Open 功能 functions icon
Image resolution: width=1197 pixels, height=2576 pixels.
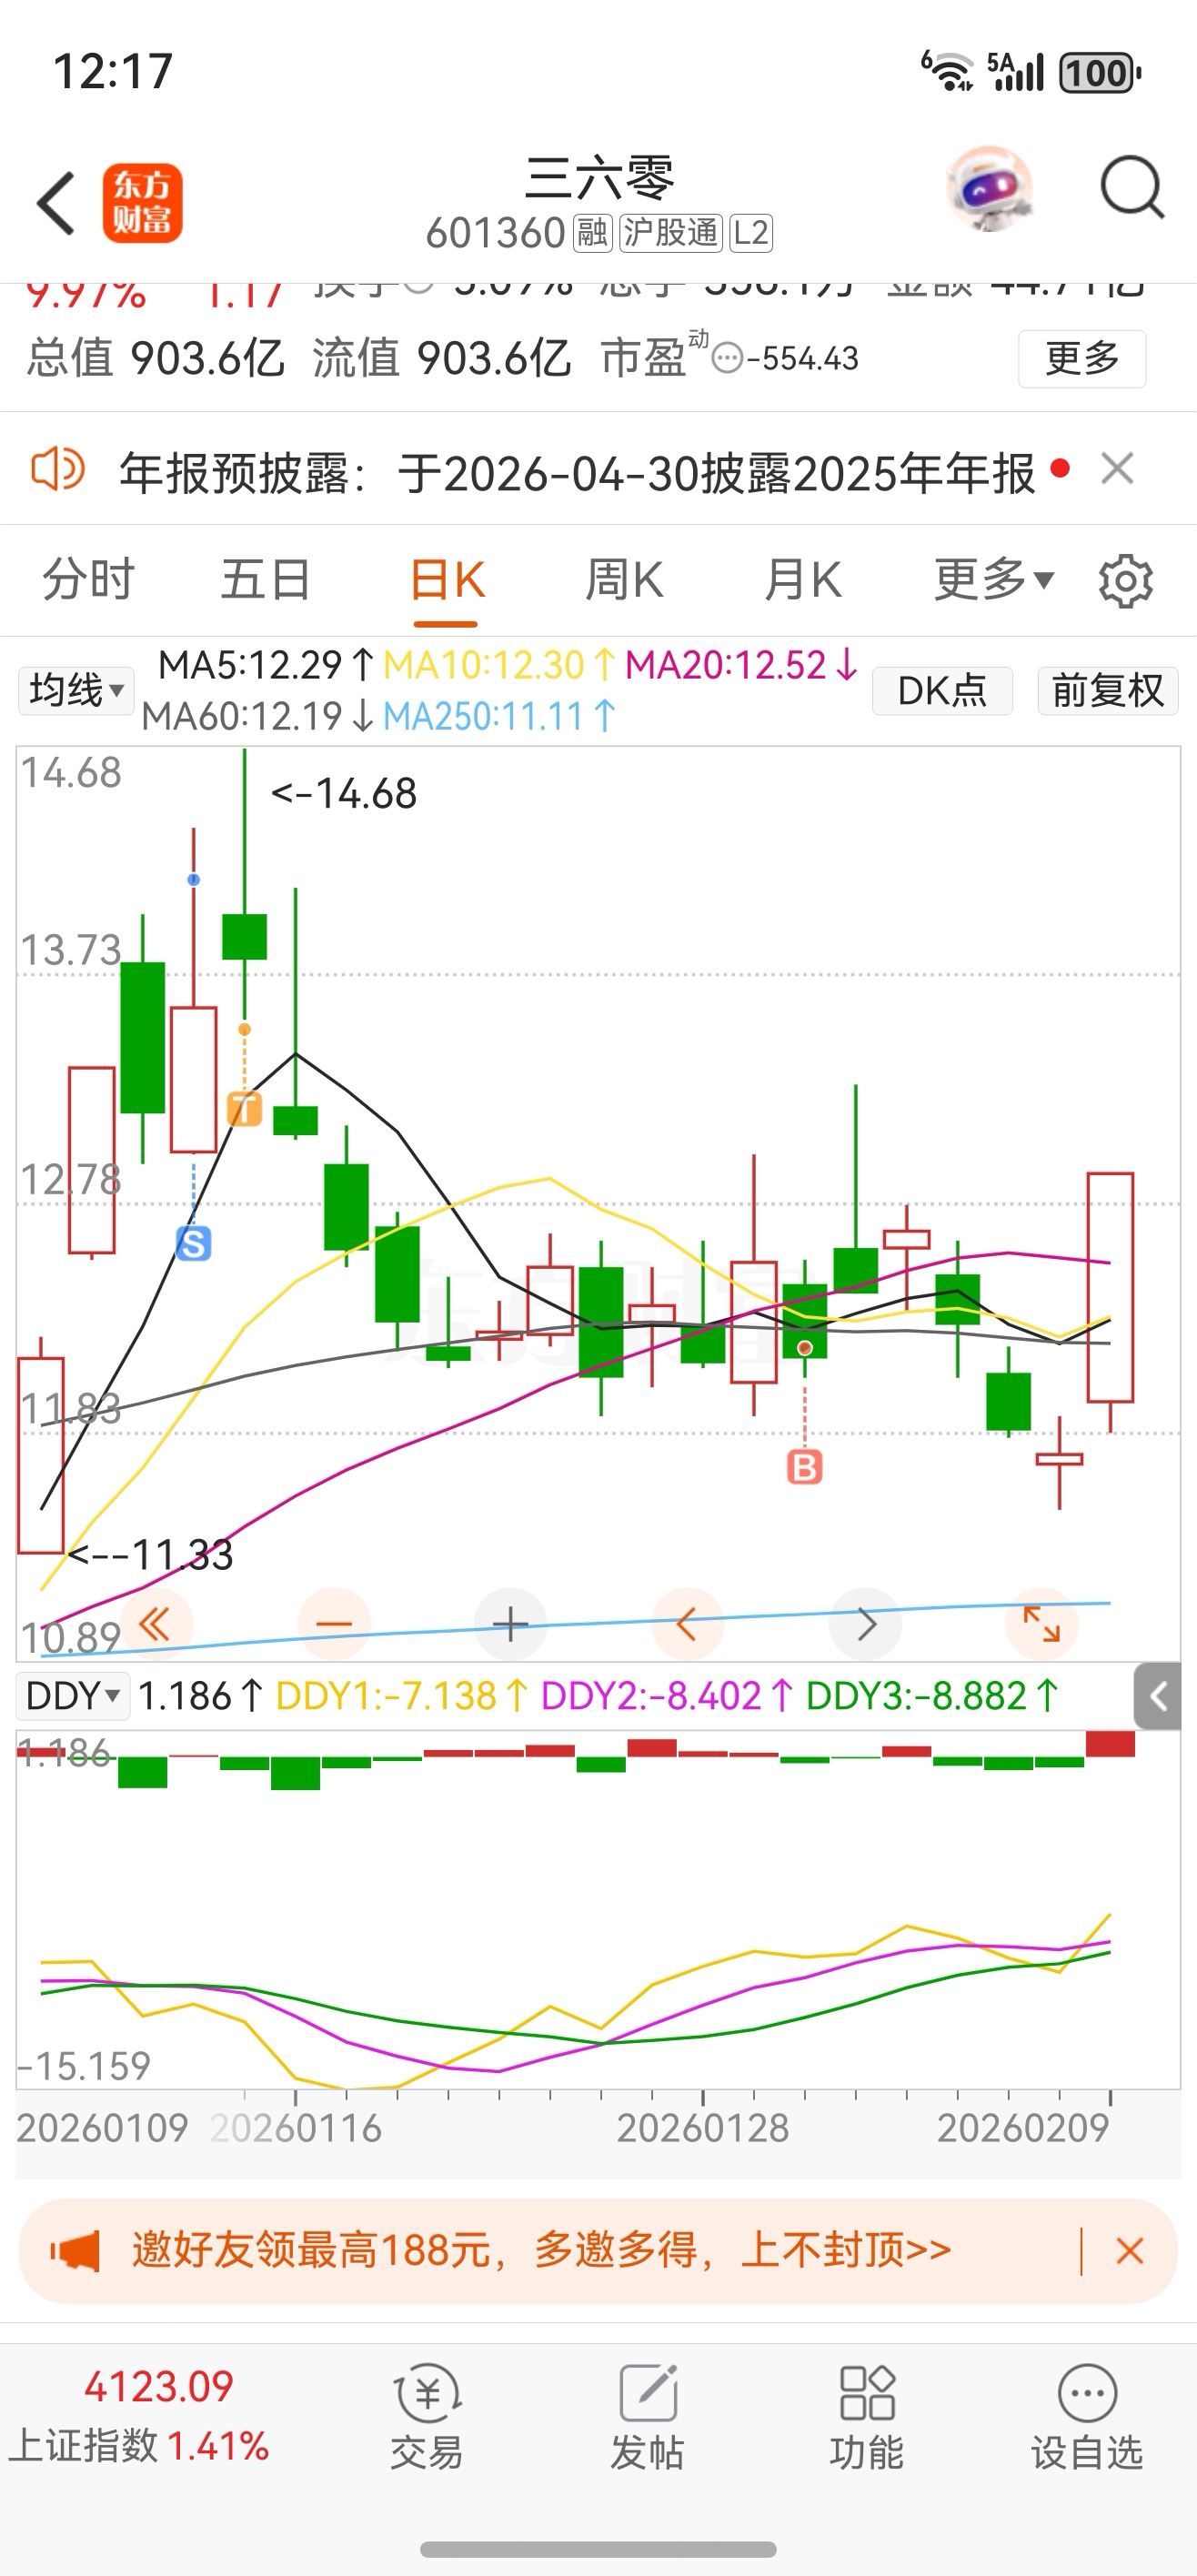coord(867,2417)
